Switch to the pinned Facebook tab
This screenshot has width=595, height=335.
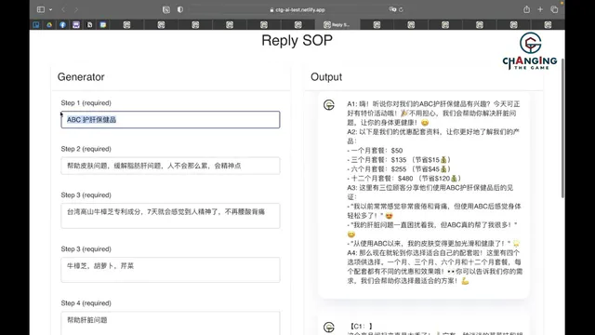click(62, 25)
